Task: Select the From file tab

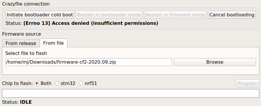Action: (x=54, y=43)
